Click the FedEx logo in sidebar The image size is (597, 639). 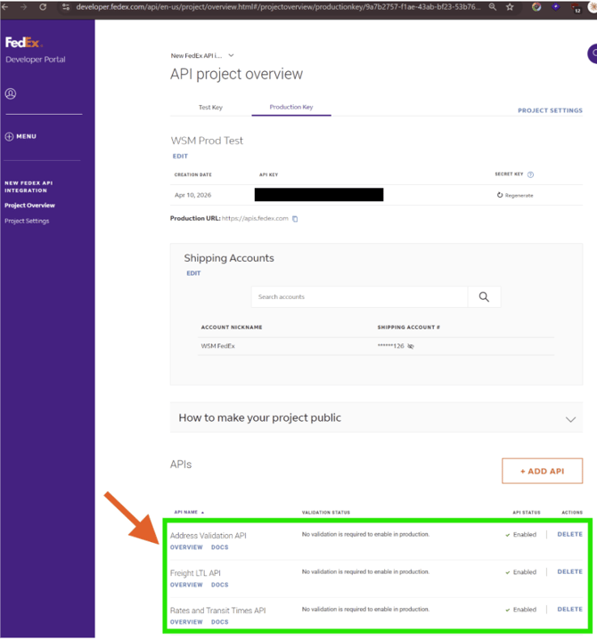pos(24,43)
